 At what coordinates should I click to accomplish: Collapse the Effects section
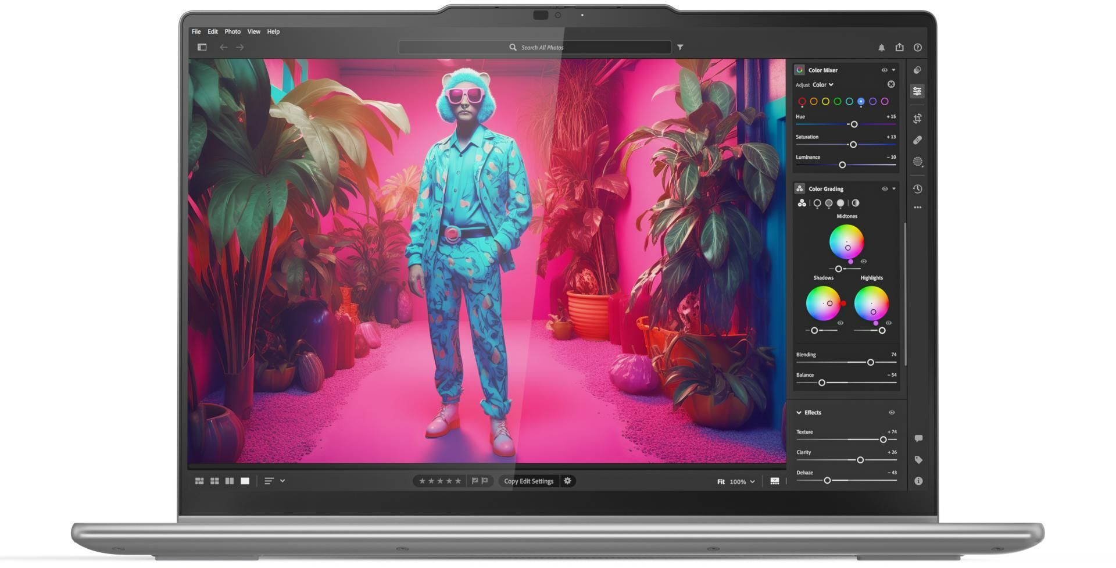point(799,412)
